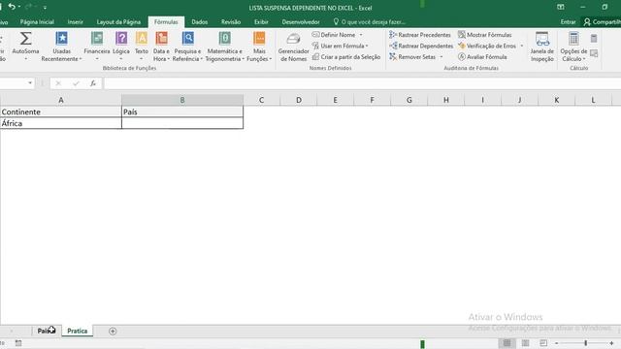Open Revisão ribbon tab

[x=231, y=22]
